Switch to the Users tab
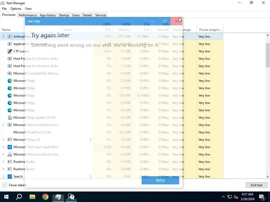The image size is (270, 202). pos(76,15)
